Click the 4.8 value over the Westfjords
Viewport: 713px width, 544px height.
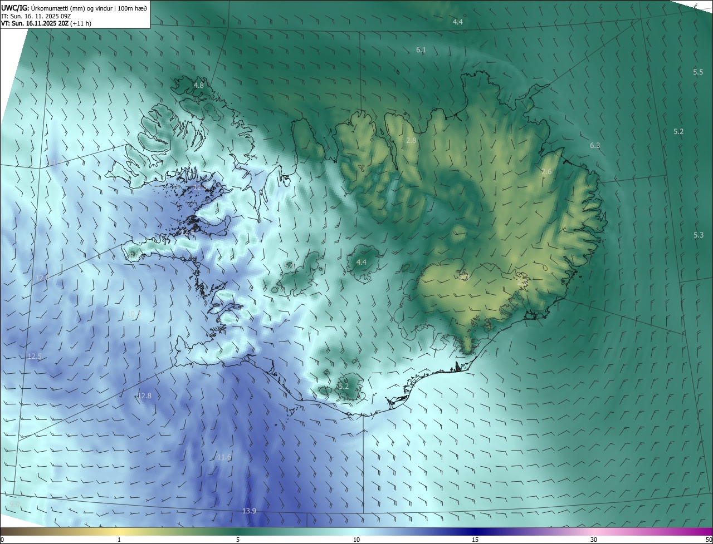(x=198, y=85)
